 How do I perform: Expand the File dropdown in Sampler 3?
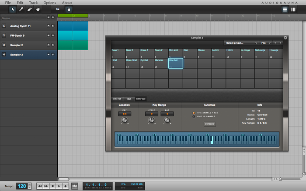(x=265, y=43)
